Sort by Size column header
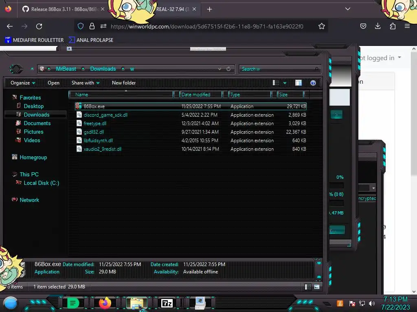 pos(290,94)
